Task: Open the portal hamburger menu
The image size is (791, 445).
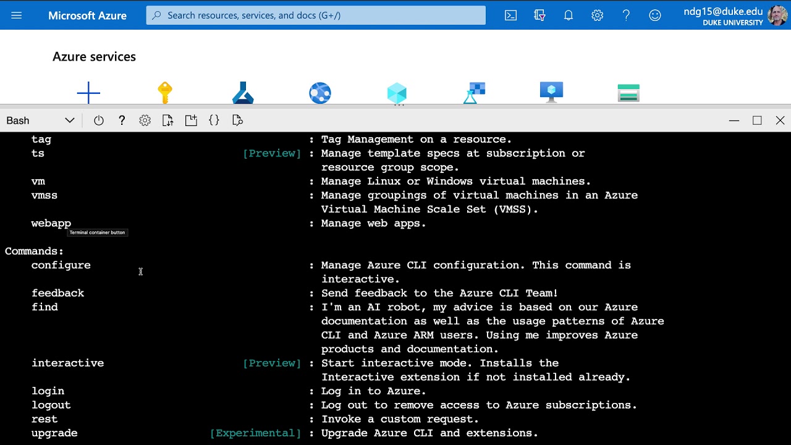Action: click(x=16, y=15)
